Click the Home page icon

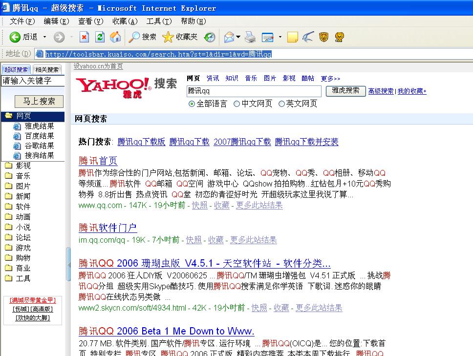tap(115, 37)
